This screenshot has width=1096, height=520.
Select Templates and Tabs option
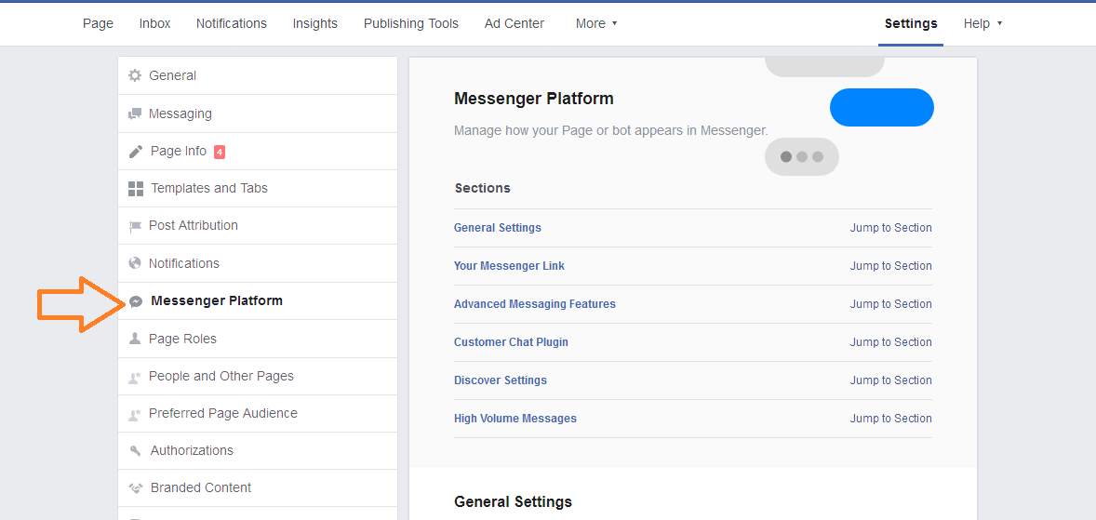pos(258,188)
